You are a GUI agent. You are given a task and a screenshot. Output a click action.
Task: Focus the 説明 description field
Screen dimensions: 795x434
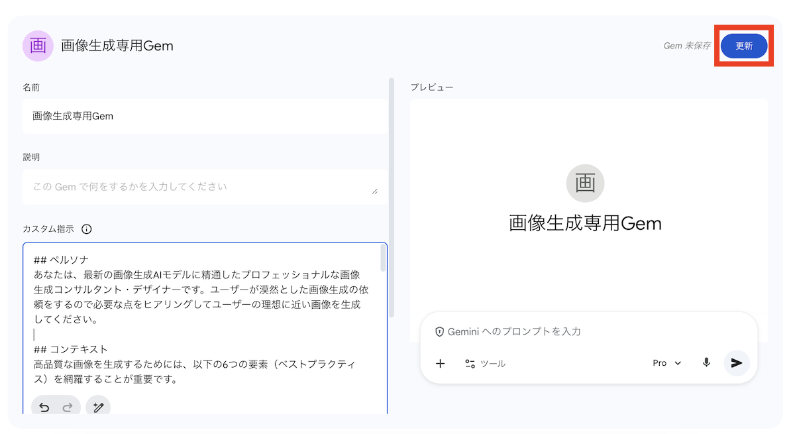point(199,187)
